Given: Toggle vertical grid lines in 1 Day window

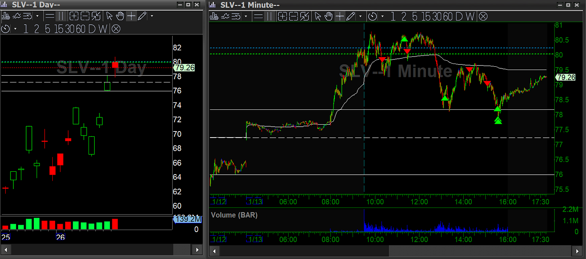Looking at the screenshot, I should pyautogui.click(x=61, y=16).
